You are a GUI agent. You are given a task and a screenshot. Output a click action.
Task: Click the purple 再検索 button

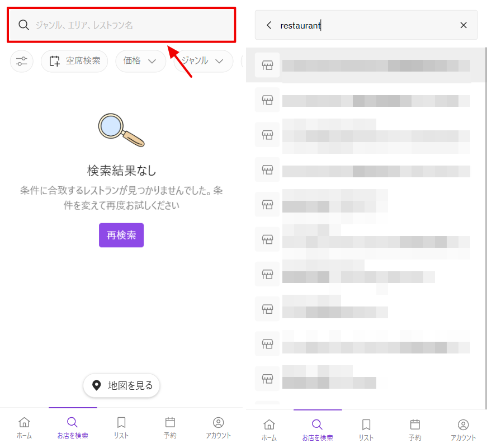coord(121,235)
